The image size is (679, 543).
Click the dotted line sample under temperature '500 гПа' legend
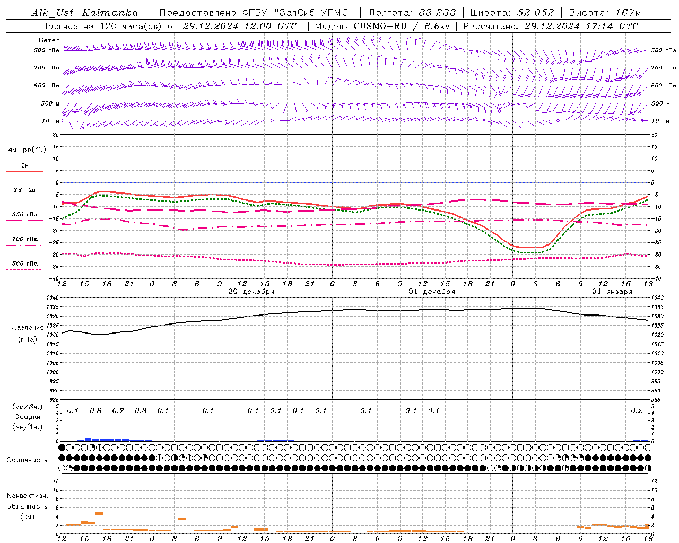[24, 269]
